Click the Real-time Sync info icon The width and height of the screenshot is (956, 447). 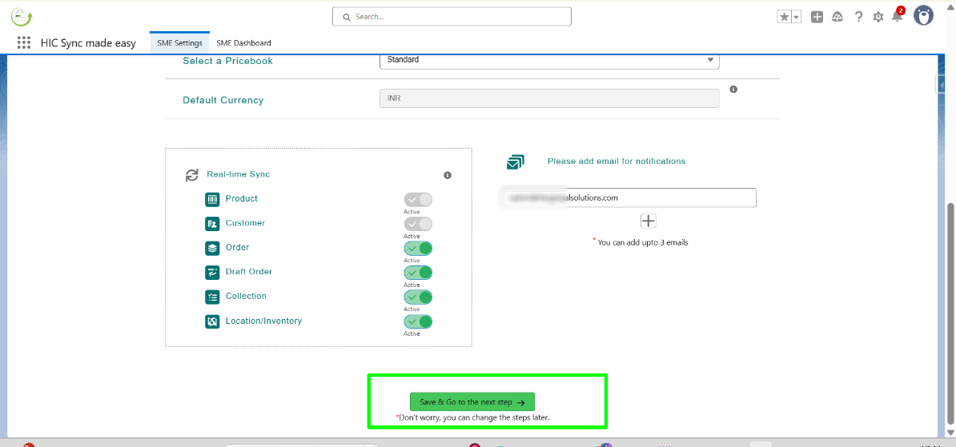(448, 175)
